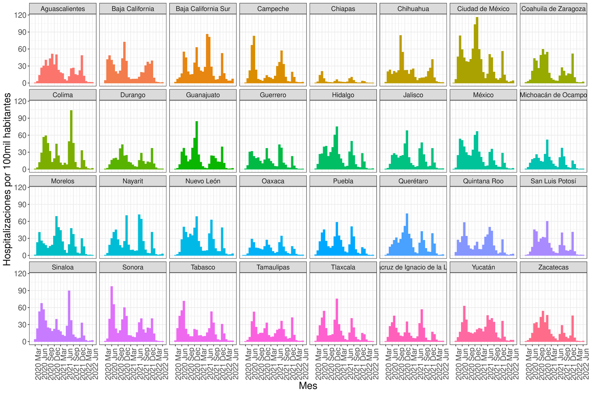Click the tallest green bar in Colima panel

pos(71,140)
